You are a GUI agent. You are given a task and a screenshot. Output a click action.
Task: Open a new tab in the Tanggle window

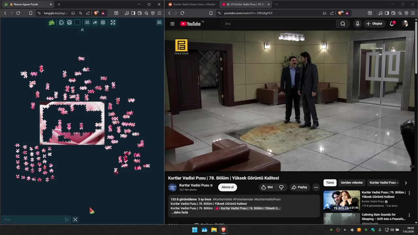pyautogui.click(x=59, y=4)
